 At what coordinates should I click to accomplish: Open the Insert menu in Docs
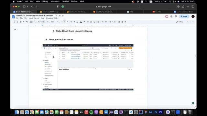pyautogui.click(x=31, y=18)
